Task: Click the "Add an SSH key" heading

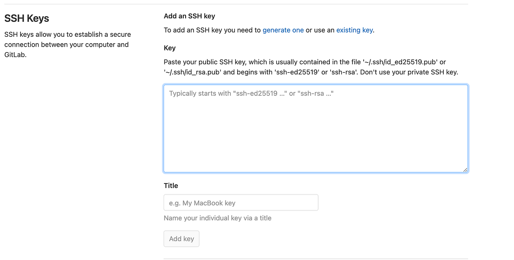Action: point(189,16)
